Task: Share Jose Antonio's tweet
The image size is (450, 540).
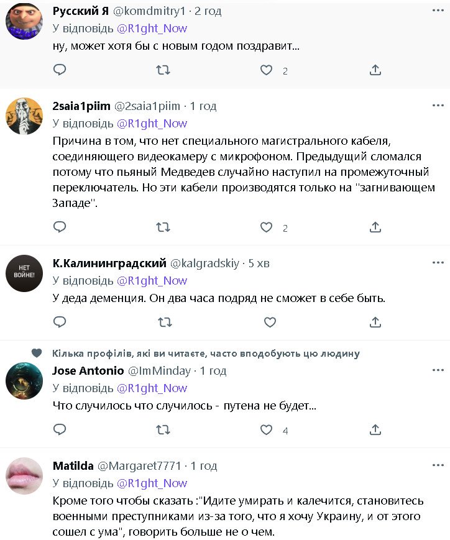Action: click(375, 429)
